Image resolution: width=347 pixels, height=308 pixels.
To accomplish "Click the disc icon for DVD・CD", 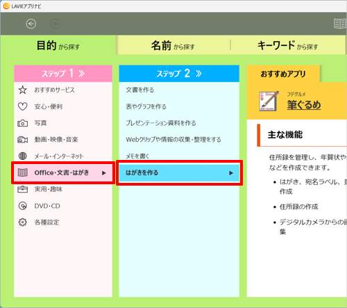I will pos(23,206).
